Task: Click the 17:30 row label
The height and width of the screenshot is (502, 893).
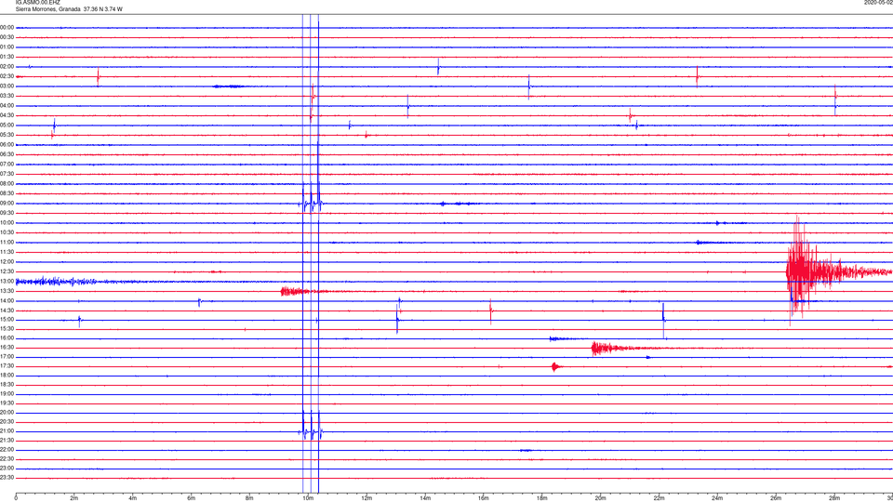Action: pos(7,366)
